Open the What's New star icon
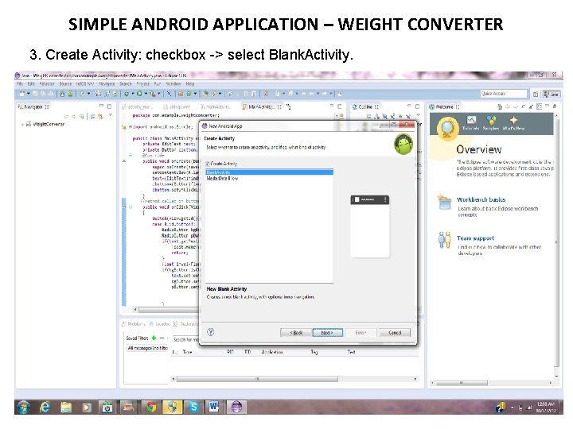The image size is (573, 429). [x=513, y=121]
